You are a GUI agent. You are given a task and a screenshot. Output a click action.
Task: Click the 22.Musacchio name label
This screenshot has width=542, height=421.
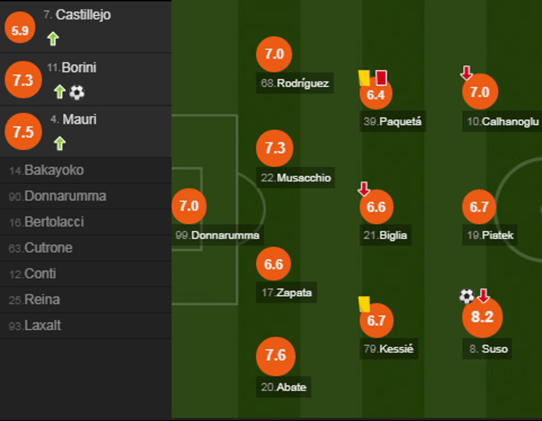coord(296,178)
